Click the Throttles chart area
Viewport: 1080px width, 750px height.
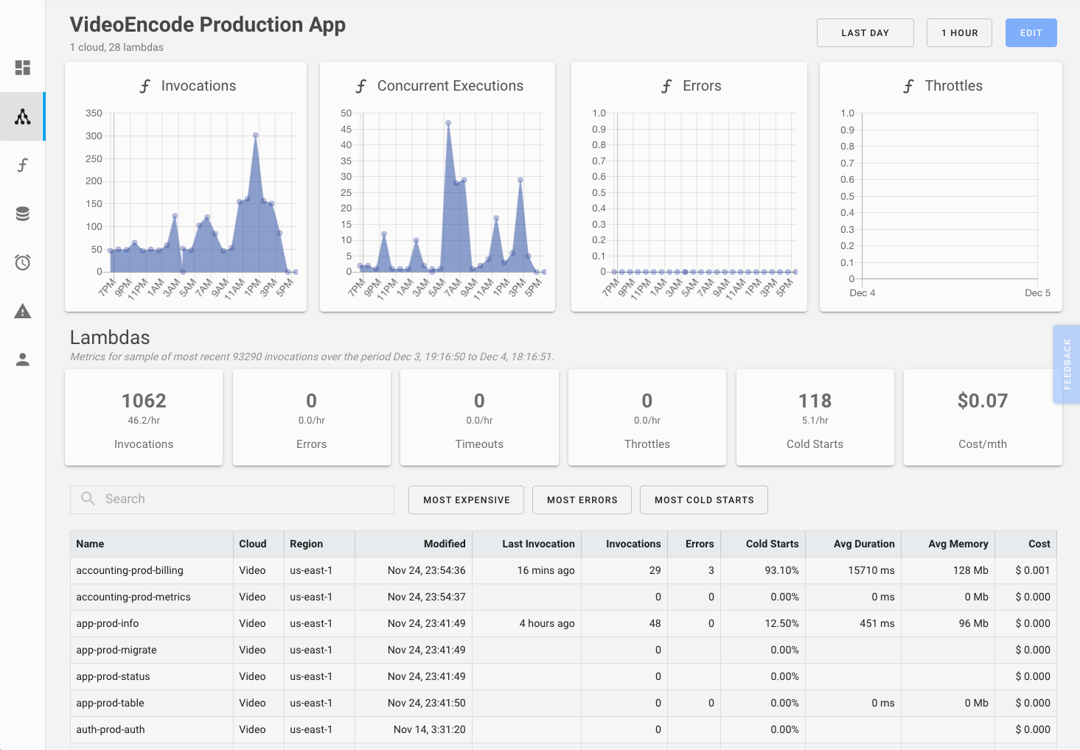[x=950, y=196]
